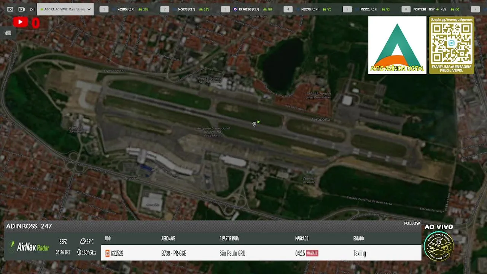The width and height of the screenshot is (487, 274).
Task: Click the round aviation channel badge logo
Action: [439, 246]
